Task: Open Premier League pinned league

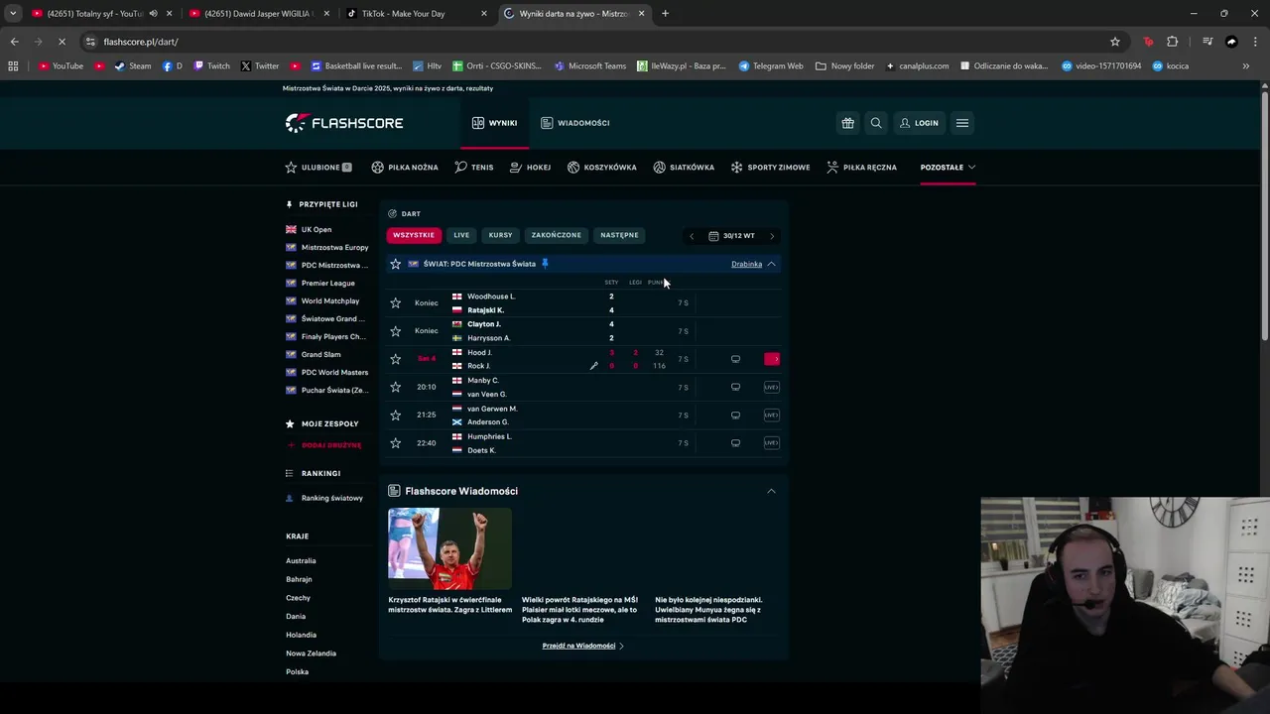Action: pyautogui.click(x=327, y=283)
